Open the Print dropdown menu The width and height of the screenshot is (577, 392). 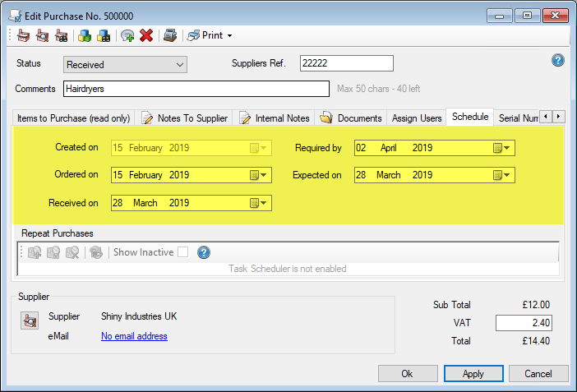[229, 35]
